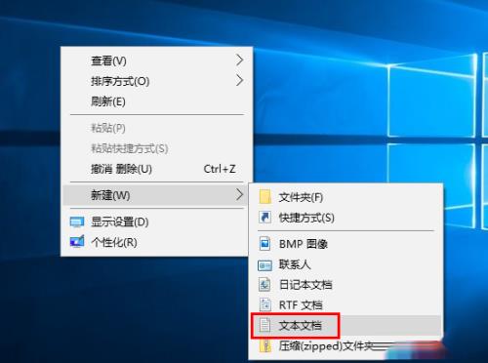Create a new 压缩(zipped)文件夹
The width and height of the screenshot is (488, 363).
(346, 346)
